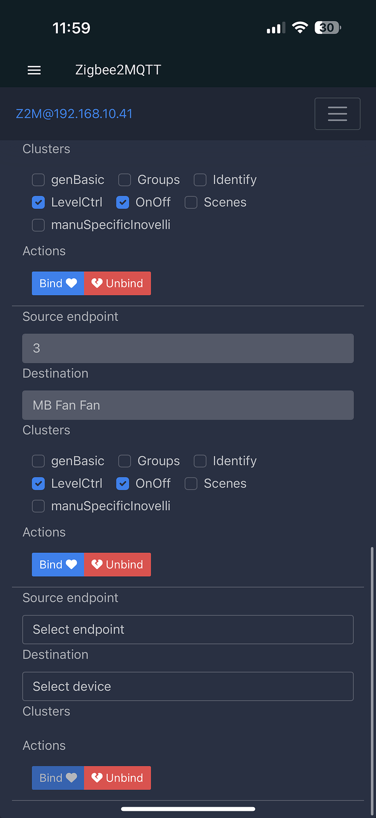Click the source endpoint field showing 3
Screen dimensions: 376x818
tap(187, 348)
